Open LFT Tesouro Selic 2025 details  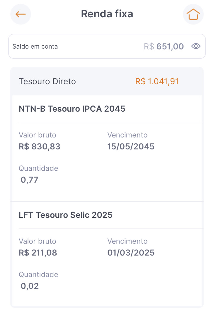pyautogui.click(x=65, y=215)
